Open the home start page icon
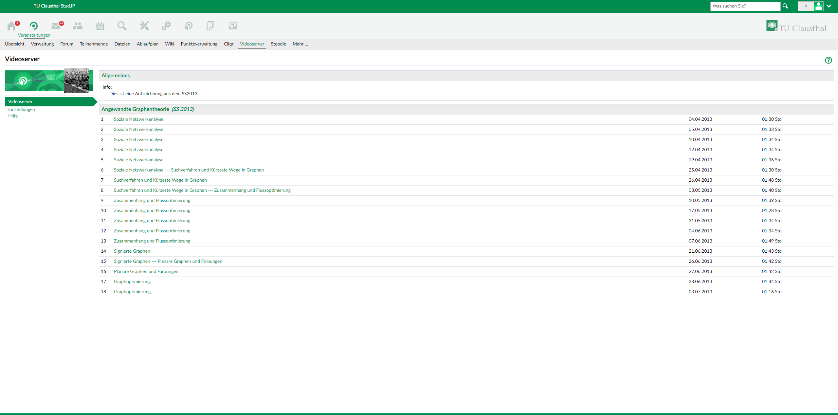Viewport: 838px width, 415px height. click(12, 26)
